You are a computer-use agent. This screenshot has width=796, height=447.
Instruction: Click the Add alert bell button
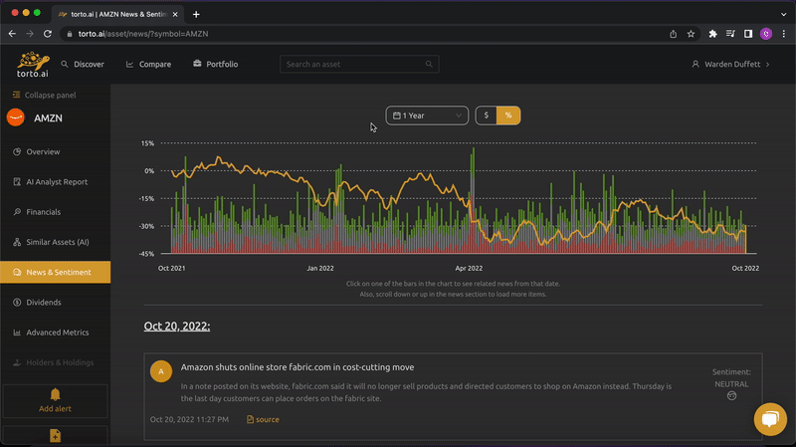56,401
